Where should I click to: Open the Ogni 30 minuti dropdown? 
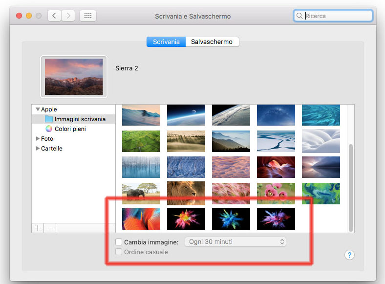coord(235,242)
